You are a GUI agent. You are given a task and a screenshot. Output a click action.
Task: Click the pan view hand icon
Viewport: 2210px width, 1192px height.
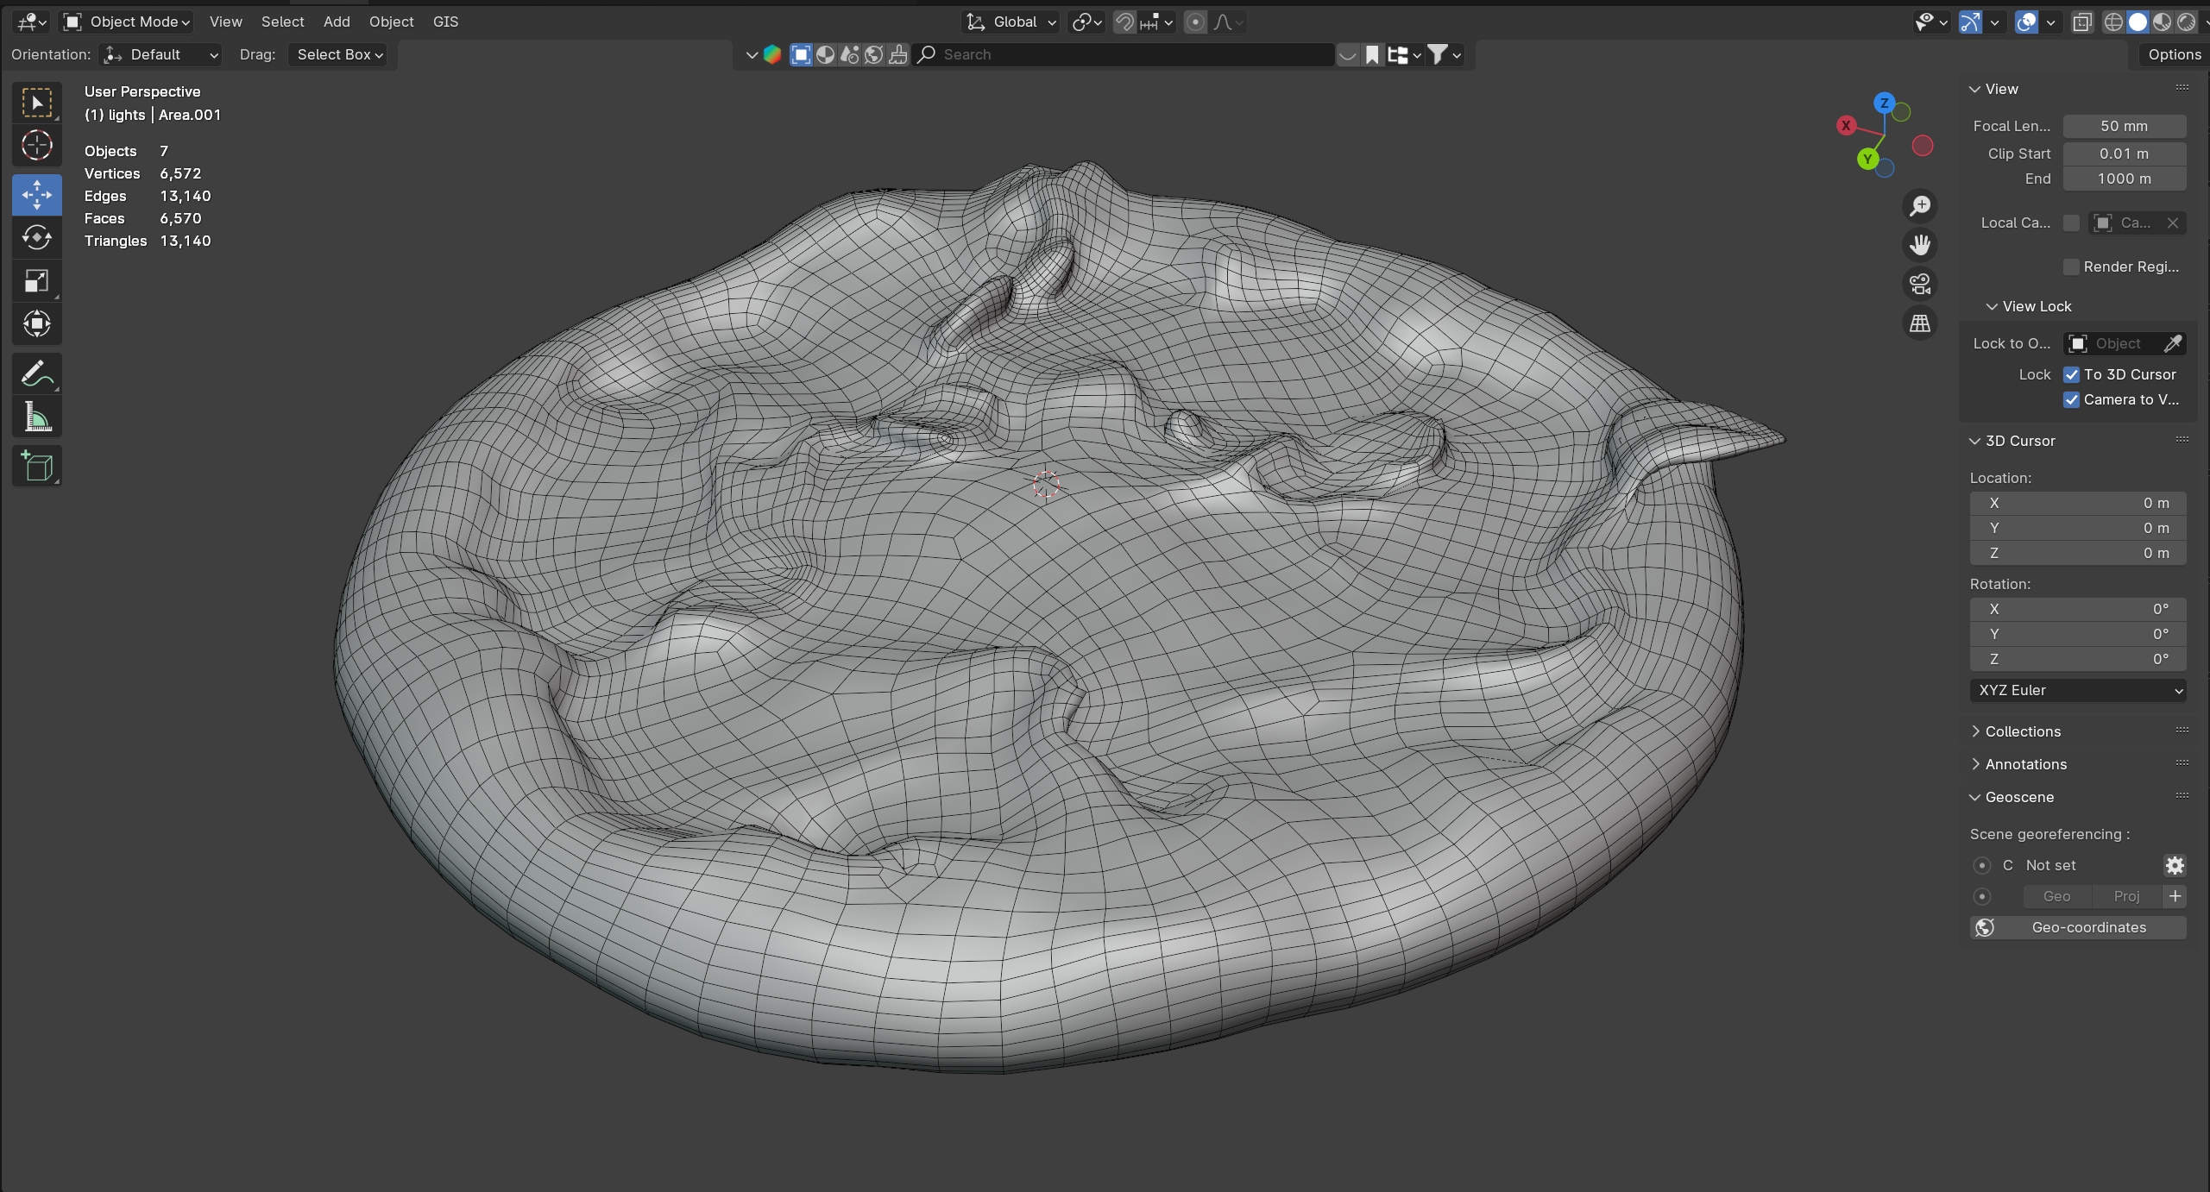click(x=1920, y=245)
